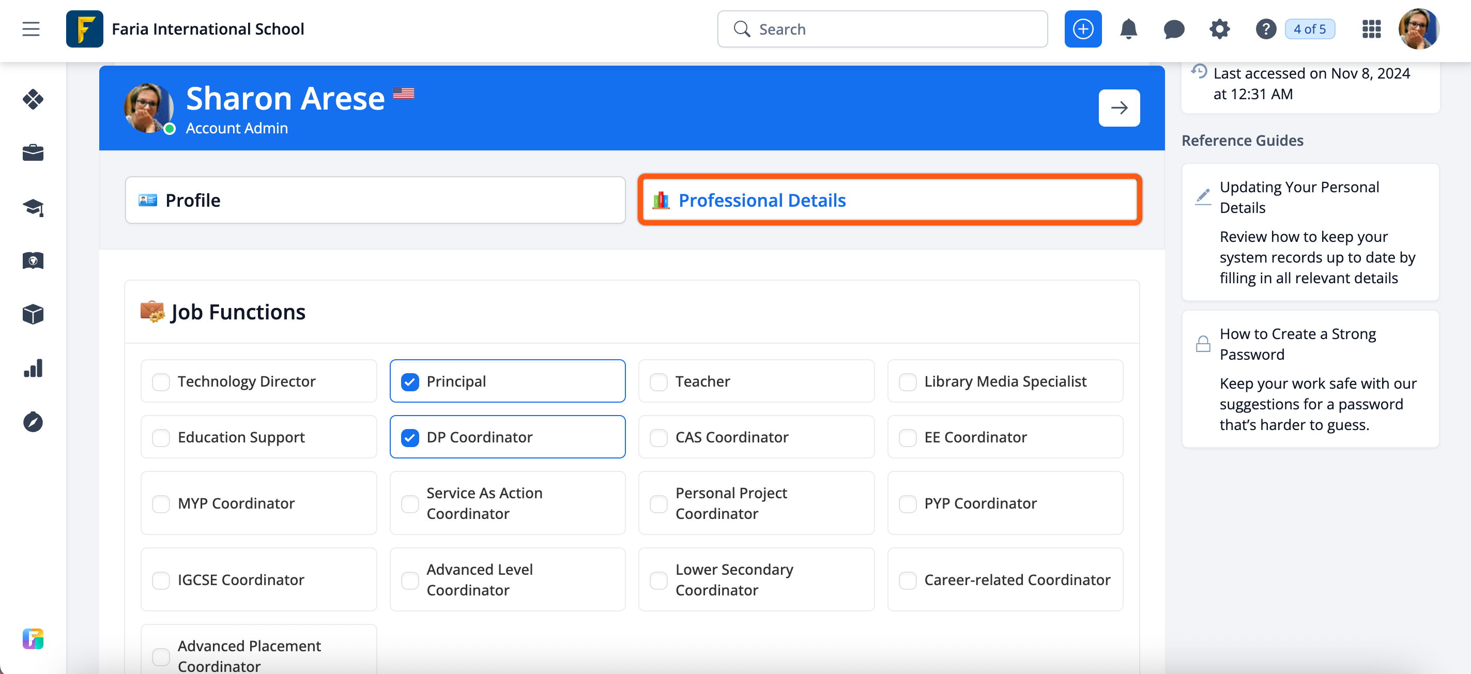Click the Search input field
This screenshot has height=674, width=1471.
pyautogui.click(x=882, y=29)
